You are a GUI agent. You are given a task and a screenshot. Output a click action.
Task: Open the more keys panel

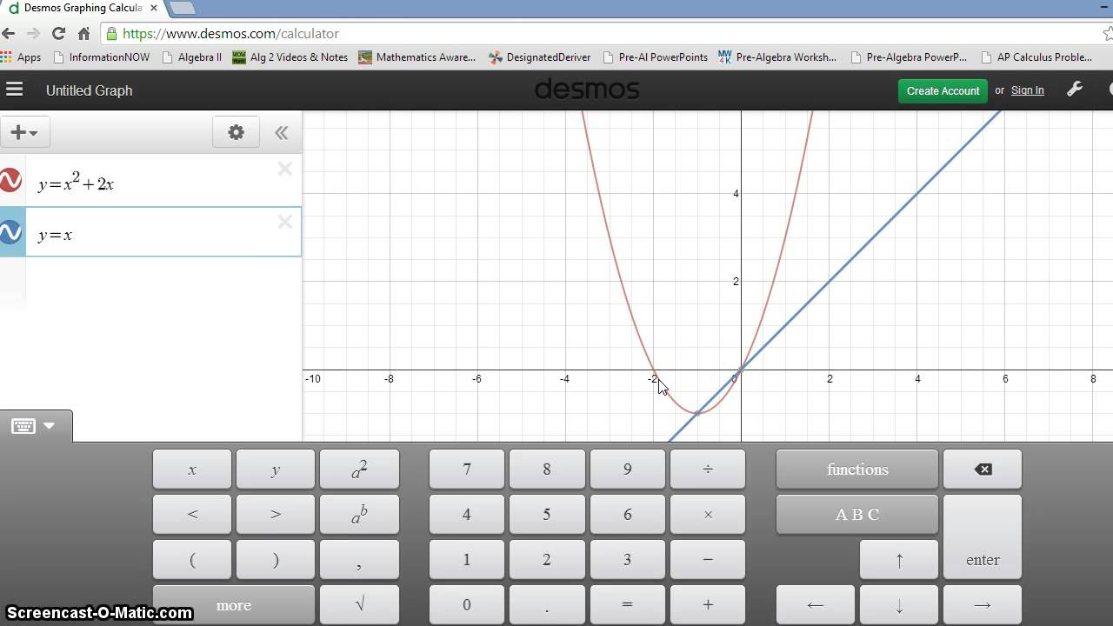[234, 605]
